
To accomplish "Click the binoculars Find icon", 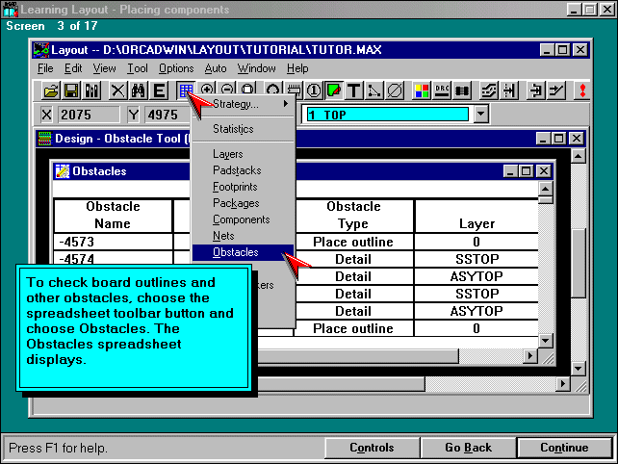I will click(x=138, y=91).
